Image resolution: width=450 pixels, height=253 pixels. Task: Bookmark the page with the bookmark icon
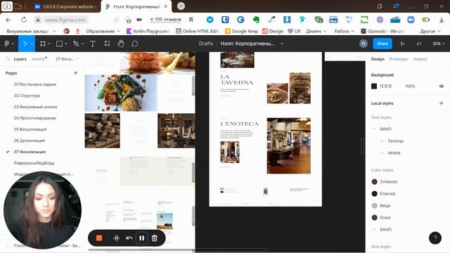coord(191,20)
